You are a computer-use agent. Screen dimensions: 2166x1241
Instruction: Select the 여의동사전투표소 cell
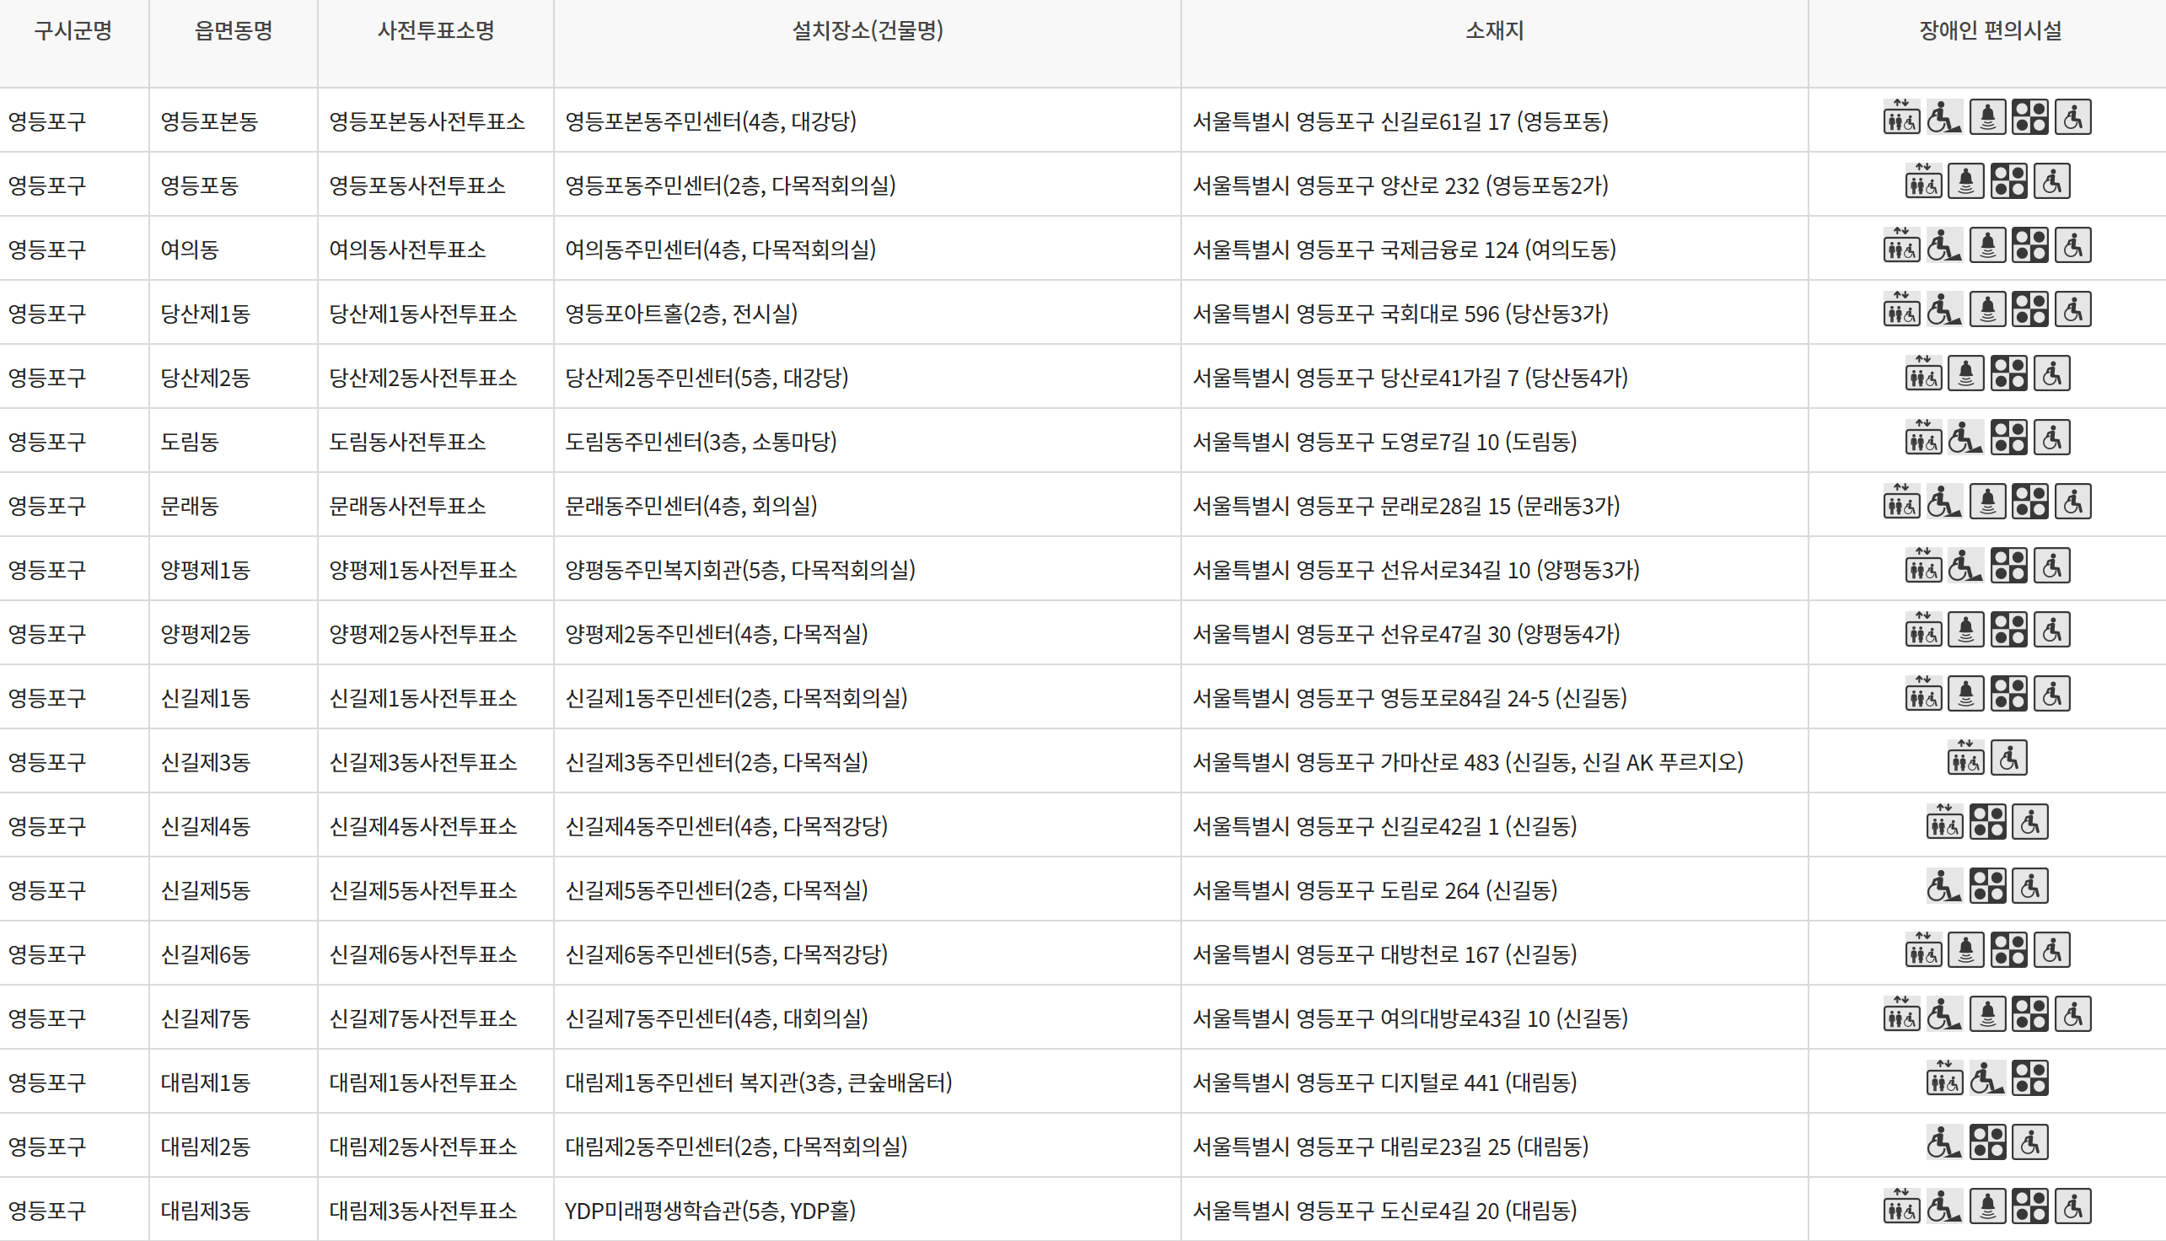pyautogui.click(x=407, y=250)
